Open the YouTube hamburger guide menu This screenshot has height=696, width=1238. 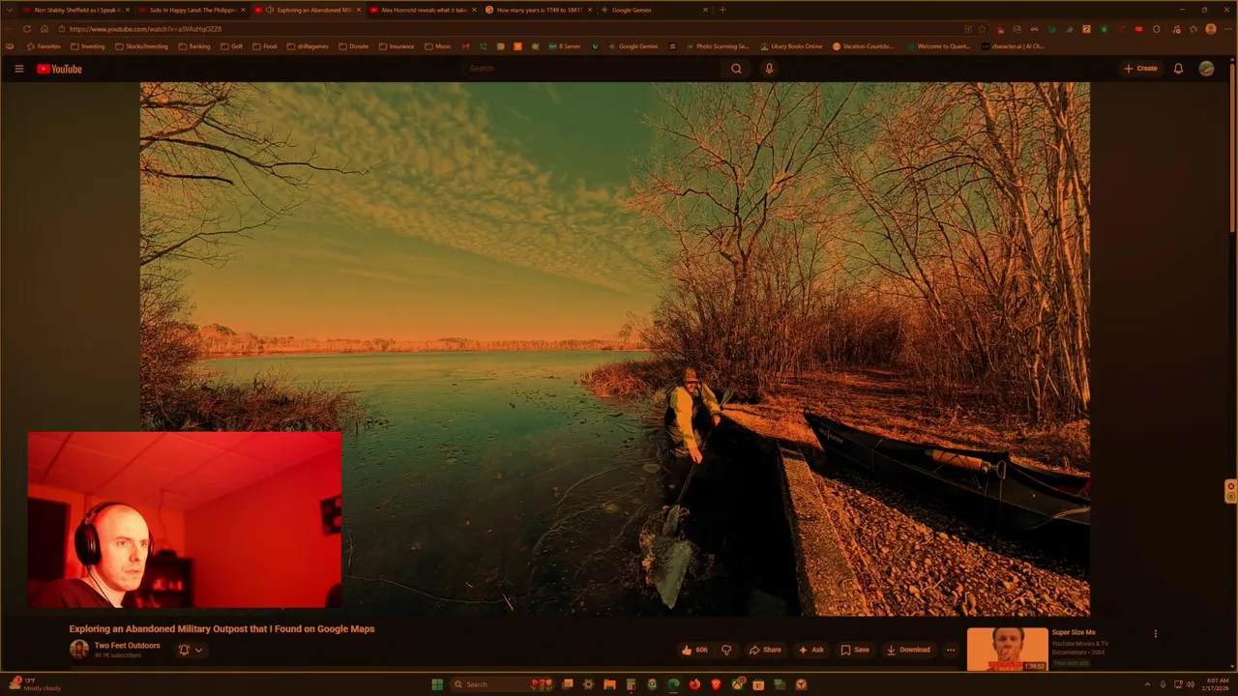click(18, 69)
